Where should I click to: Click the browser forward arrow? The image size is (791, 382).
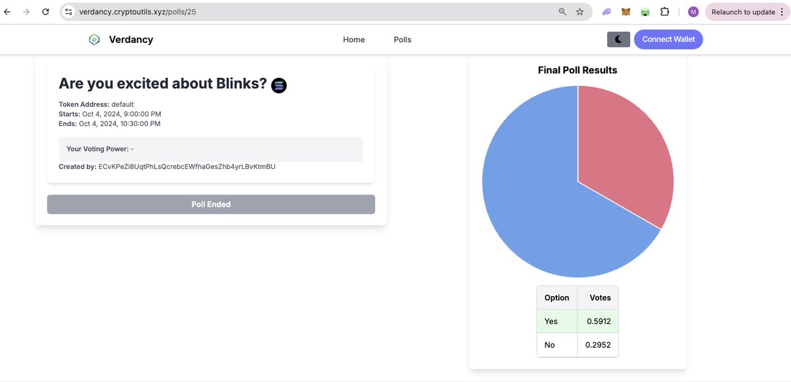[x=26, y=12]
